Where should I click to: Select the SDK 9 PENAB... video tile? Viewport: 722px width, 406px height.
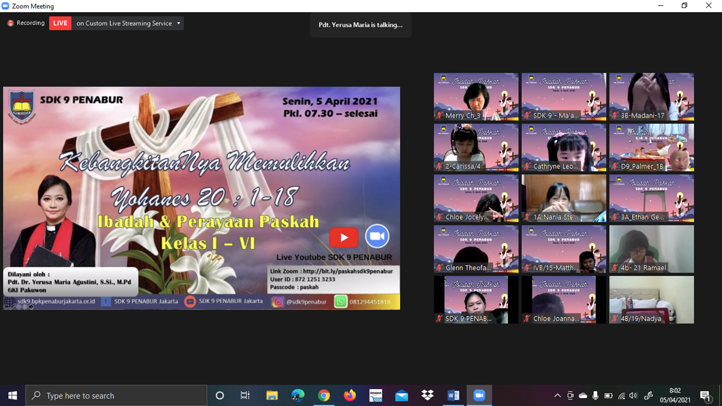tap(476, 300)
